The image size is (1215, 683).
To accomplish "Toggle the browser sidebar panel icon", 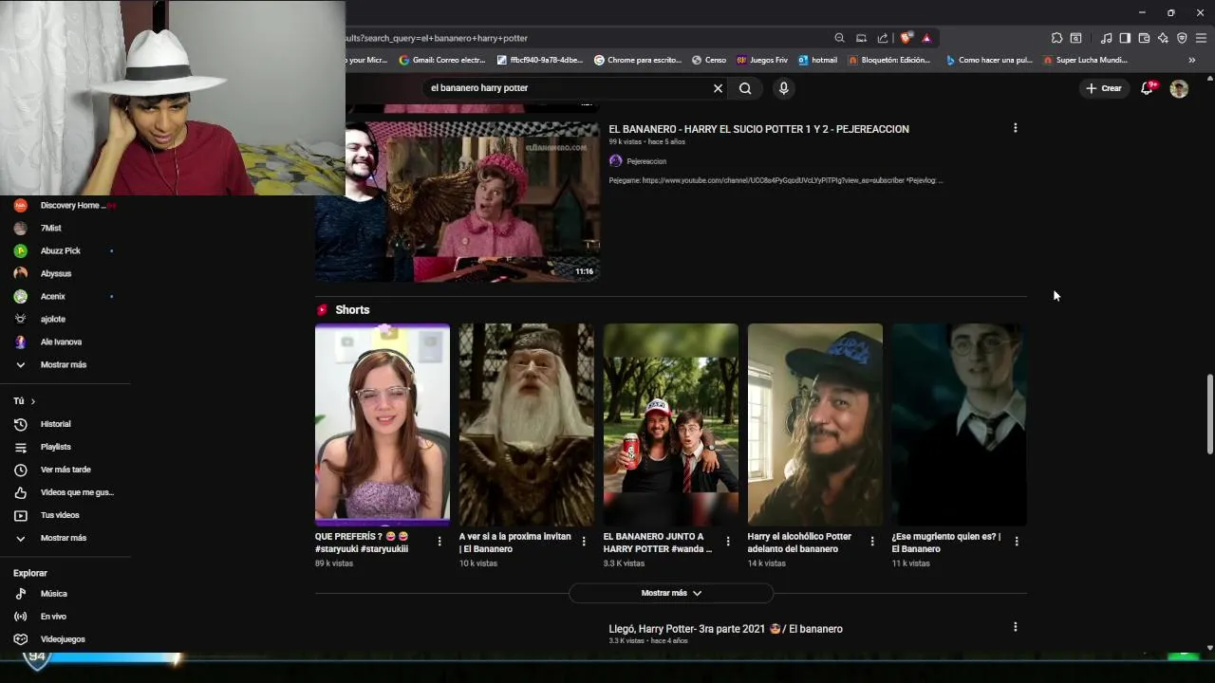I will [x=1125, y=38].
